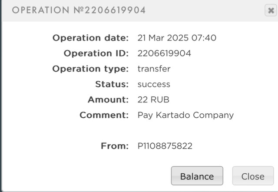Image resolution: width=278 pixels, height=192 pixels.
Task: Click the operation number dialog title
Action: coord(79,10)
